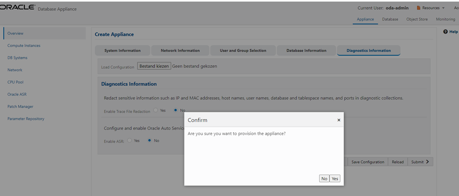Screen dimensions: 459x196
Task: Select Yes radio for Enable ASR
Action: 130,141
